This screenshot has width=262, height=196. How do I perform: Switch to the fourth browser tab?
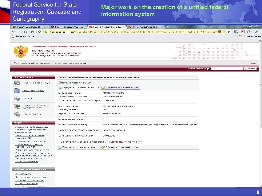tap(145, 26)
